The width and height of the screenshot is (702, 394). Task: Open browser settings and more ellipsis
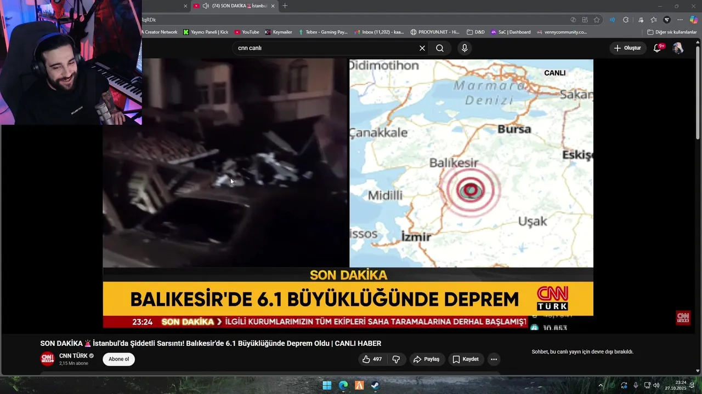click(x=680, y=20)
